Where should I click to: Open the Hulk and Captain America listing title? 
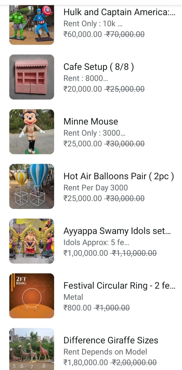tap(119, 12)
